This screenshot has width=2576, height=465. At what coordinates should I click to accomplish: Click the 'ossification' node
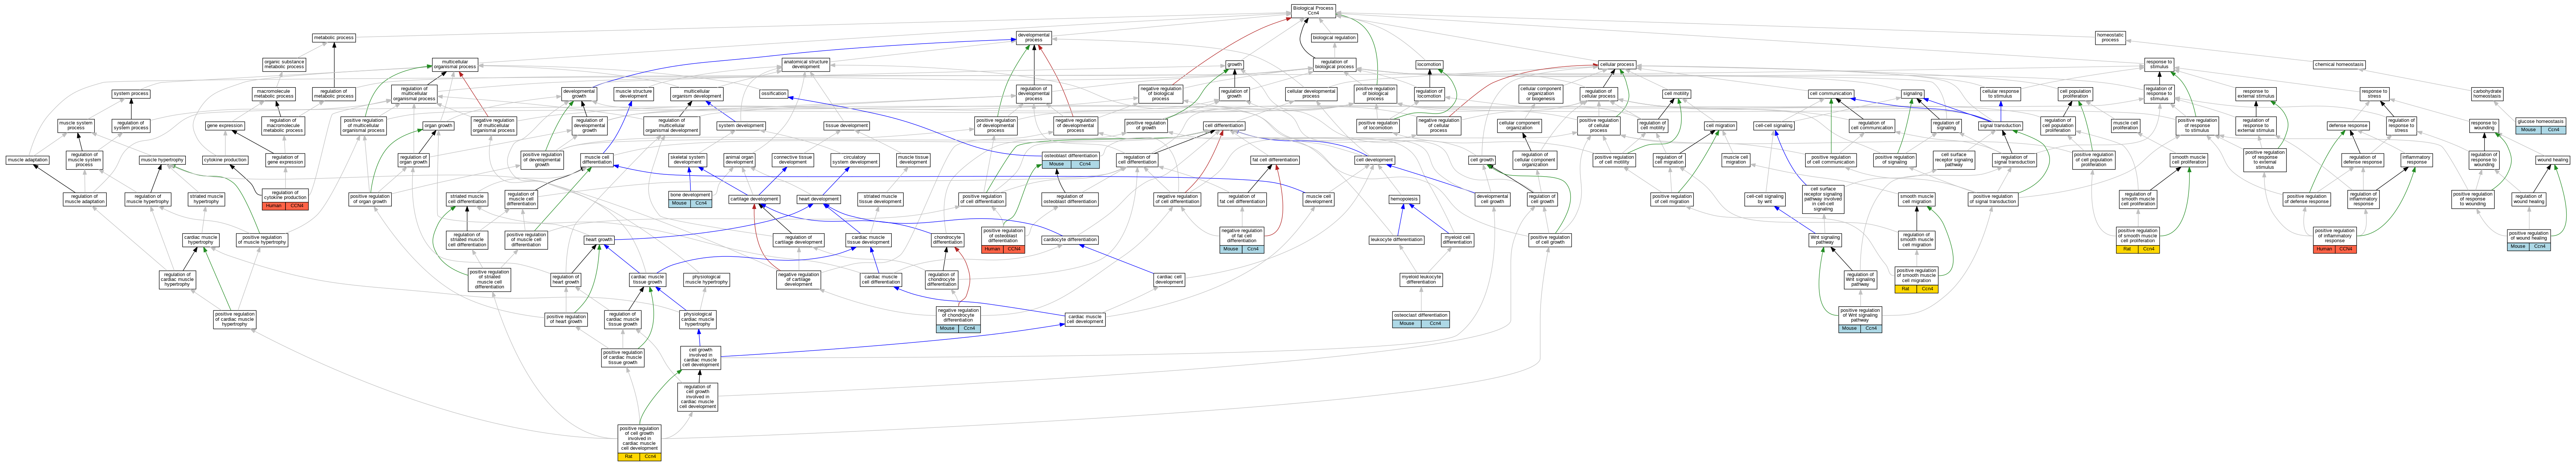click(773, 94)
